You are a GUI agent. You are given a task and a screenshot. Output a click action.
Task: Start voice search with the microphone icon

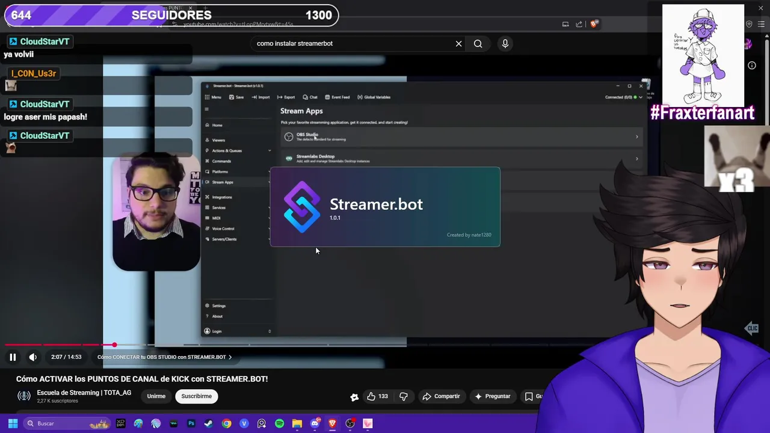[505, 43]
